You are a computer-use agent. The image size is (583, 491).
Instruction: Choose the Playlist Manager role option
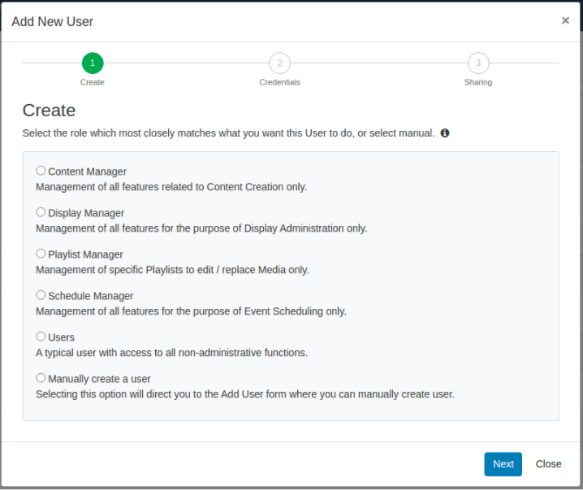pos(41,254)
